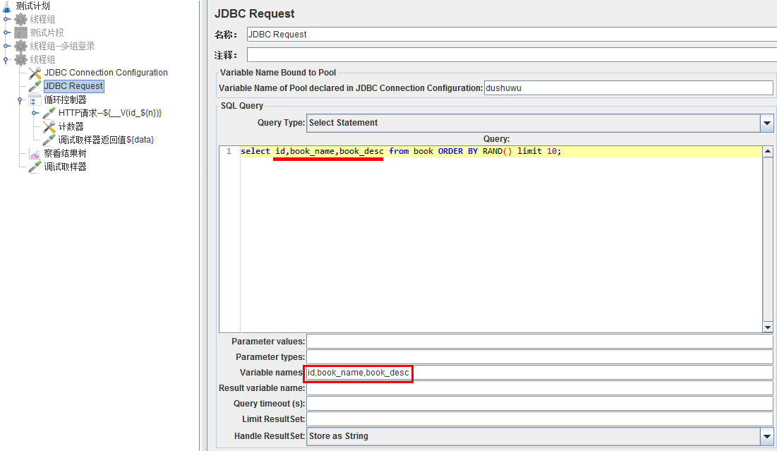777x451 pixels.
Task: Click line number 1 in query editor
Action: pos(229,151)
